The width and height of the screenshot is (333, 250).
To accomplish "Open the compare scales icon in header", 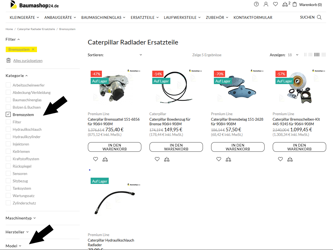I will click(285, 4).
